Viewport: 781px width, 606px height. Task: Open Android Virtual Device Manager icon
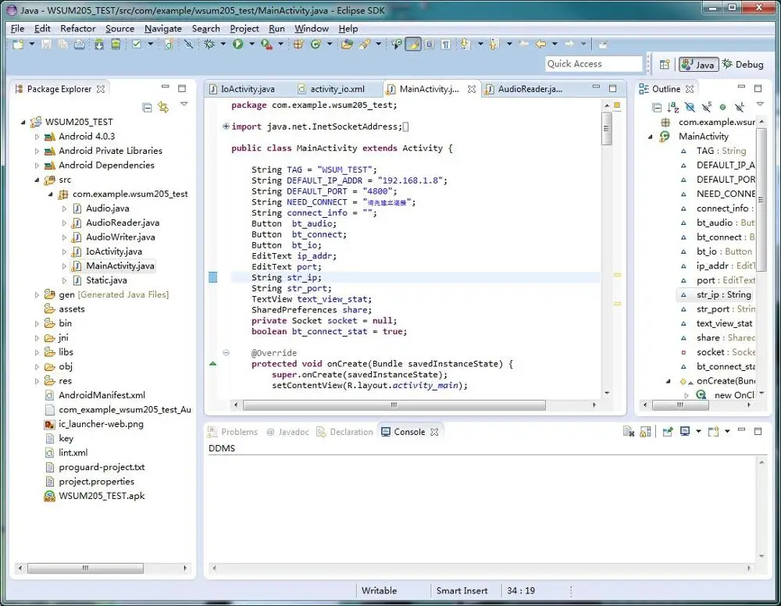click(x=116, y=45)
